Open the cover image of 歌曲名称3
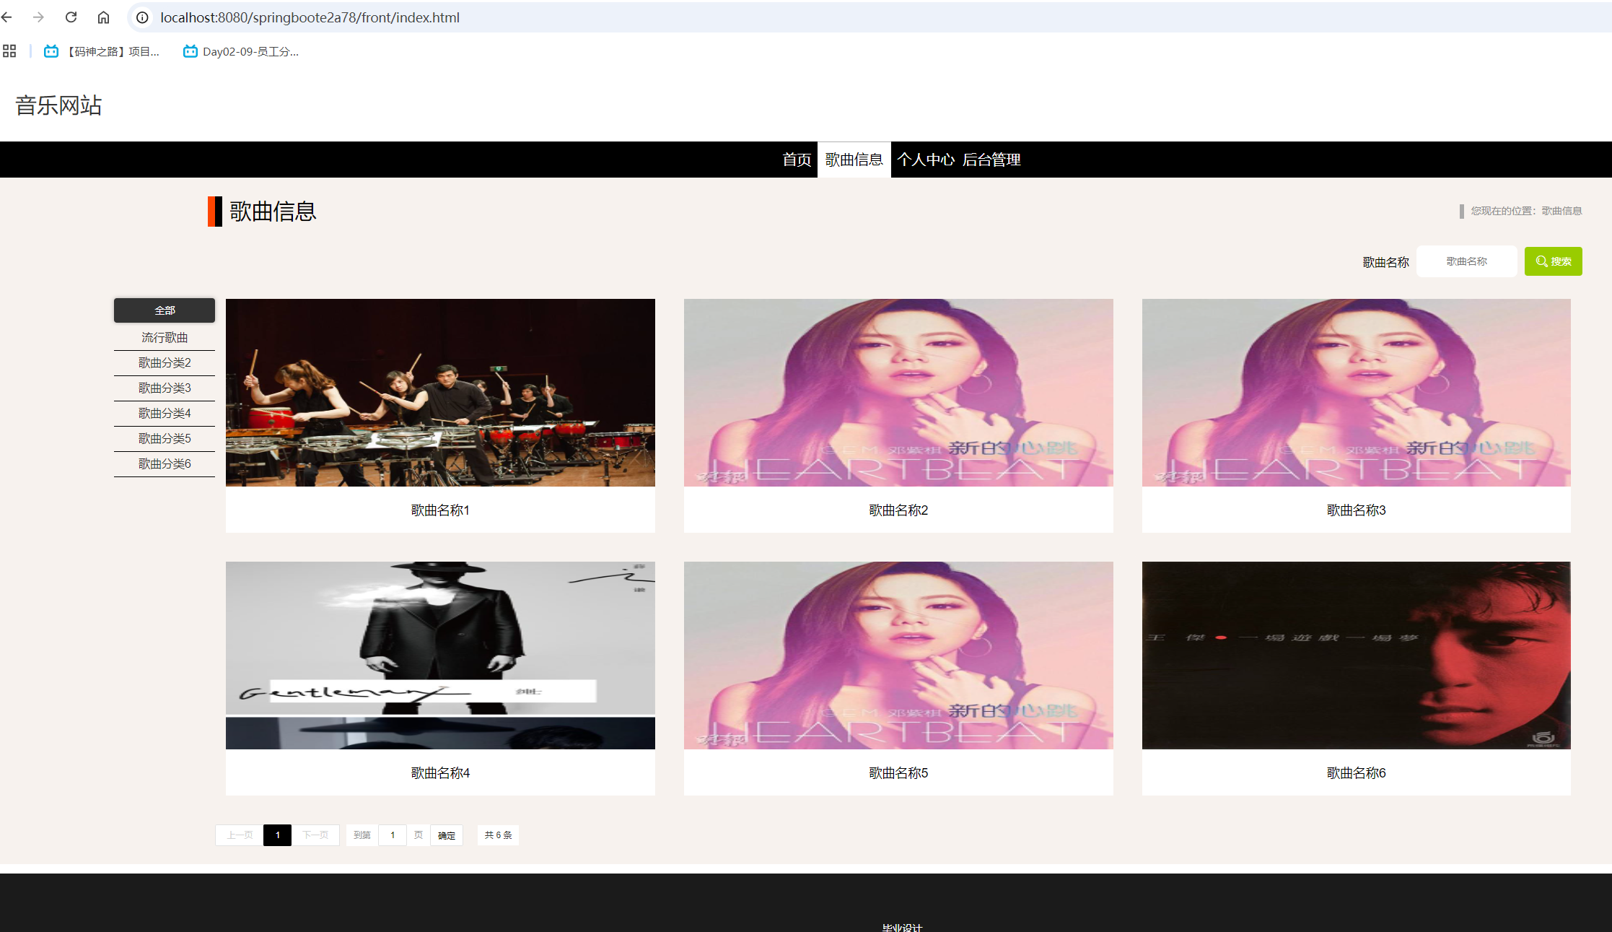The width and height of the screenshot is (1612, 932). pyautogui.click(x=1356, y=393)
